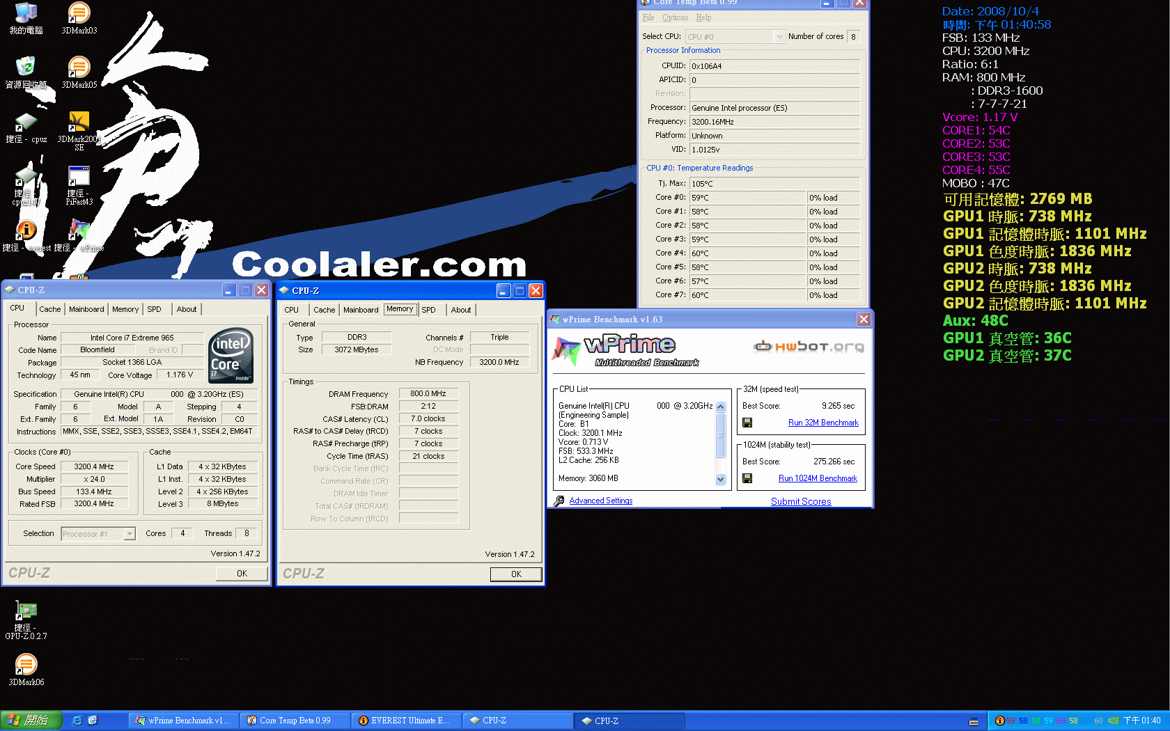Open the 開始 Start menu
The image size is (1170, 731).
tap(31, 721)
